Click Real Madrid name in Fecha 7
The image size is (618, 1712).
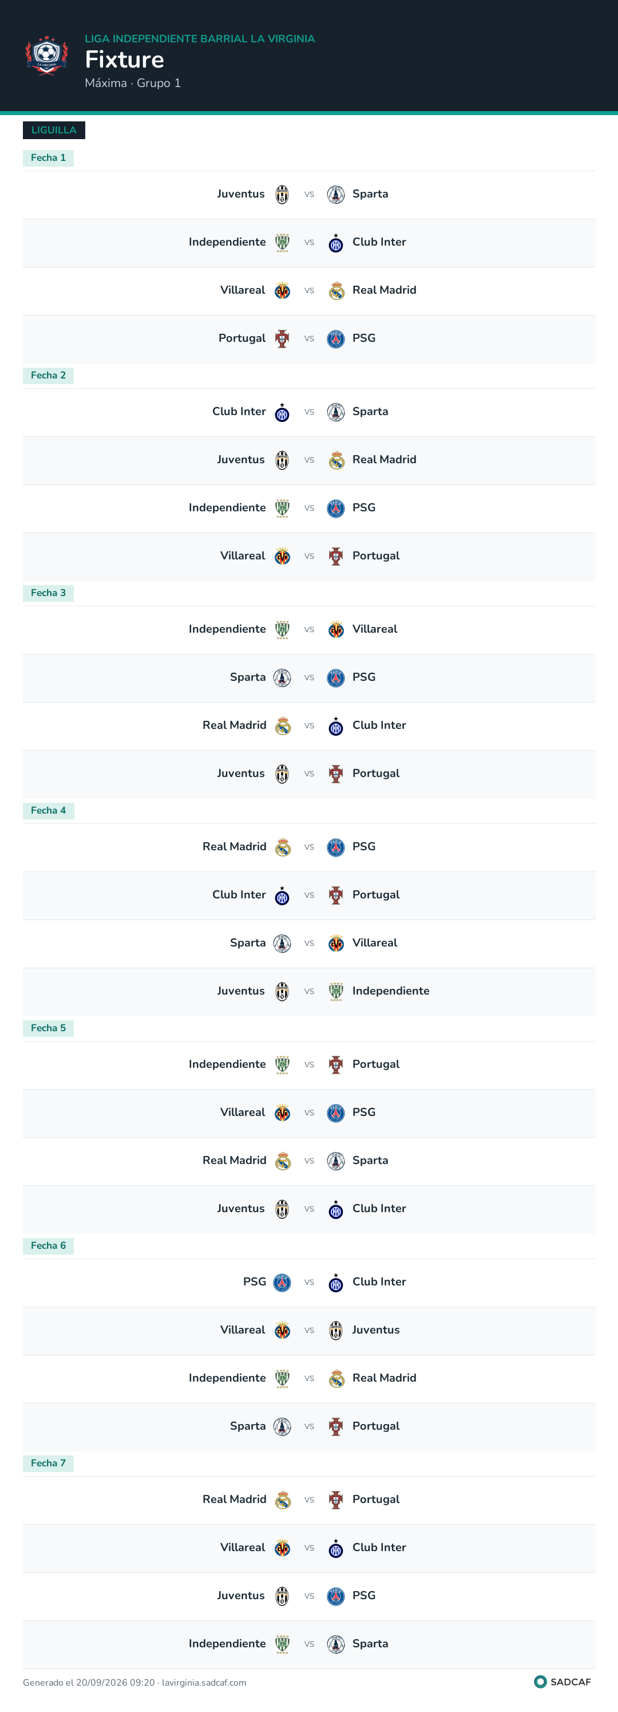click(x=234, y=1498)
